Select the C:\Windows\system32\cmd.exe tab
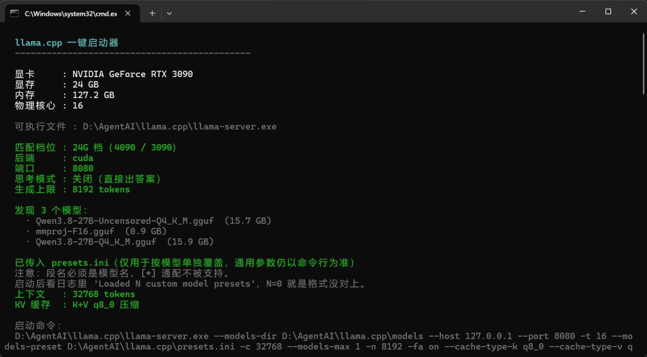The image size is (647, 357). (x=72, y=14)
